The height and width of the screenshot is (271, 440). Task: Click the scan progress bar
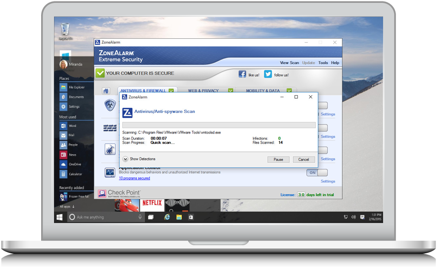[x=219, y=125]
